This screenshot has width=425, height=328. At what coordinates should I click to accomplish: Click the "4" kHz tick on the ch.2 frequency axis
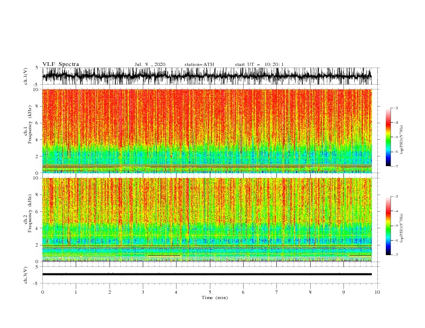point(38,228)
